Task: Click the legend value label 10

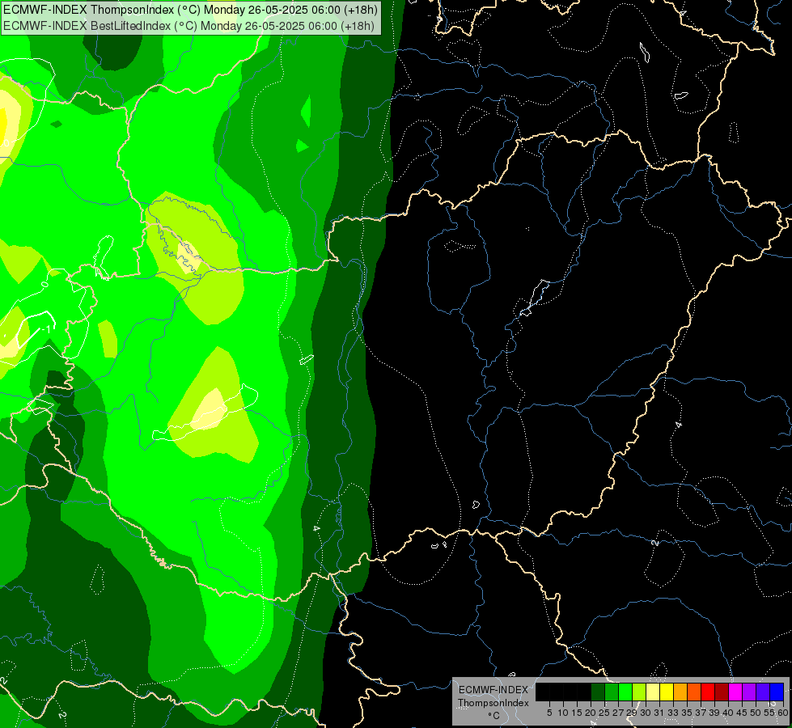Action: coord(563,713)
